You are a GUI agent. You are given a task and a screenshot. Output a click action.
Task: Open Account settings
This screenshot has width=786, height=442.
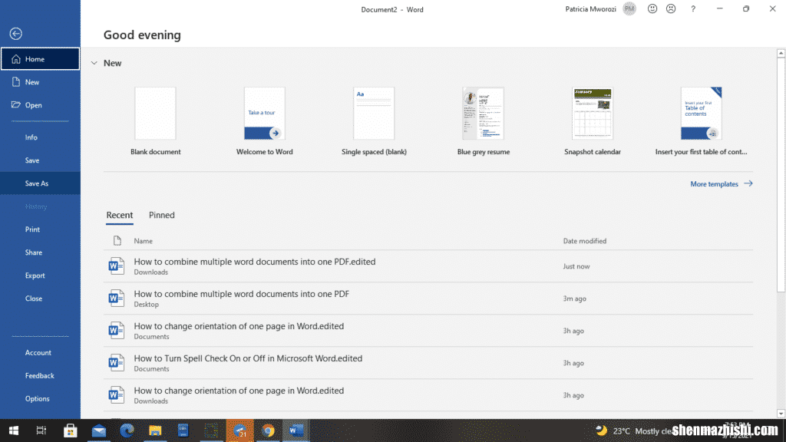pyautogui.click(x=40, y=353)
